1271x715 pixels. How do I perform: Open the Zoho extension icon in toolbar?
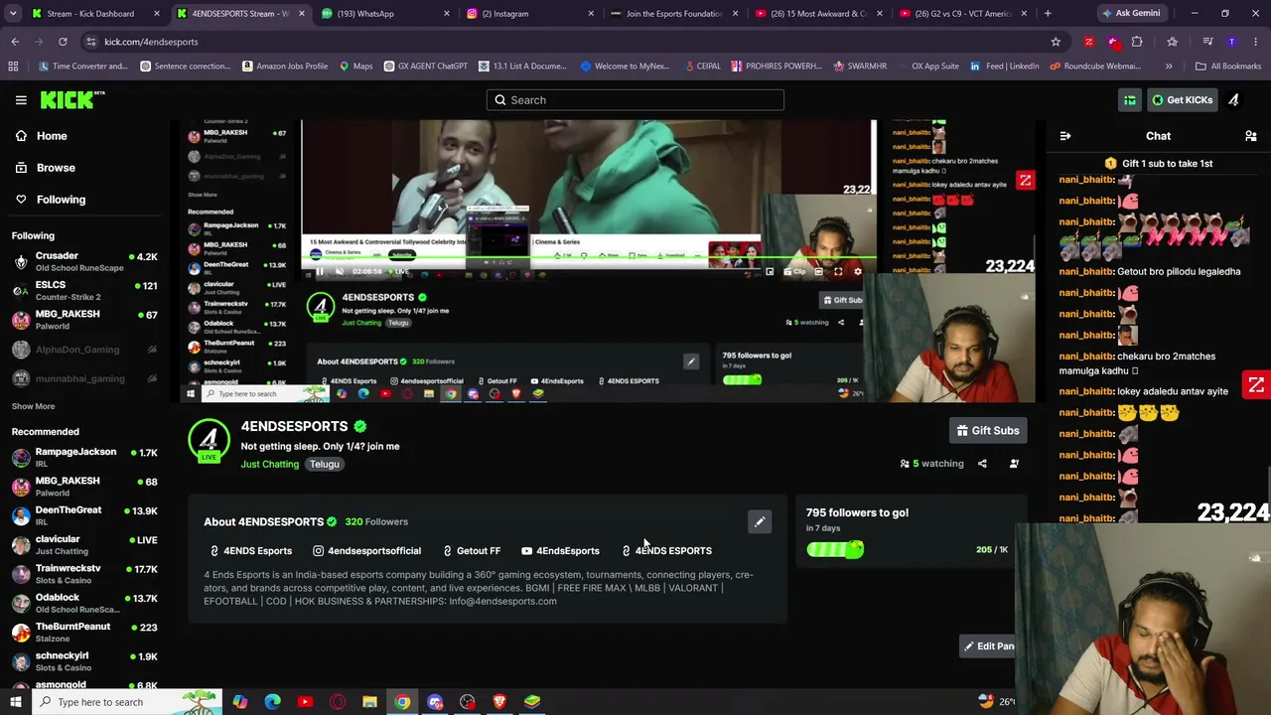click(x=1088, y=42)
